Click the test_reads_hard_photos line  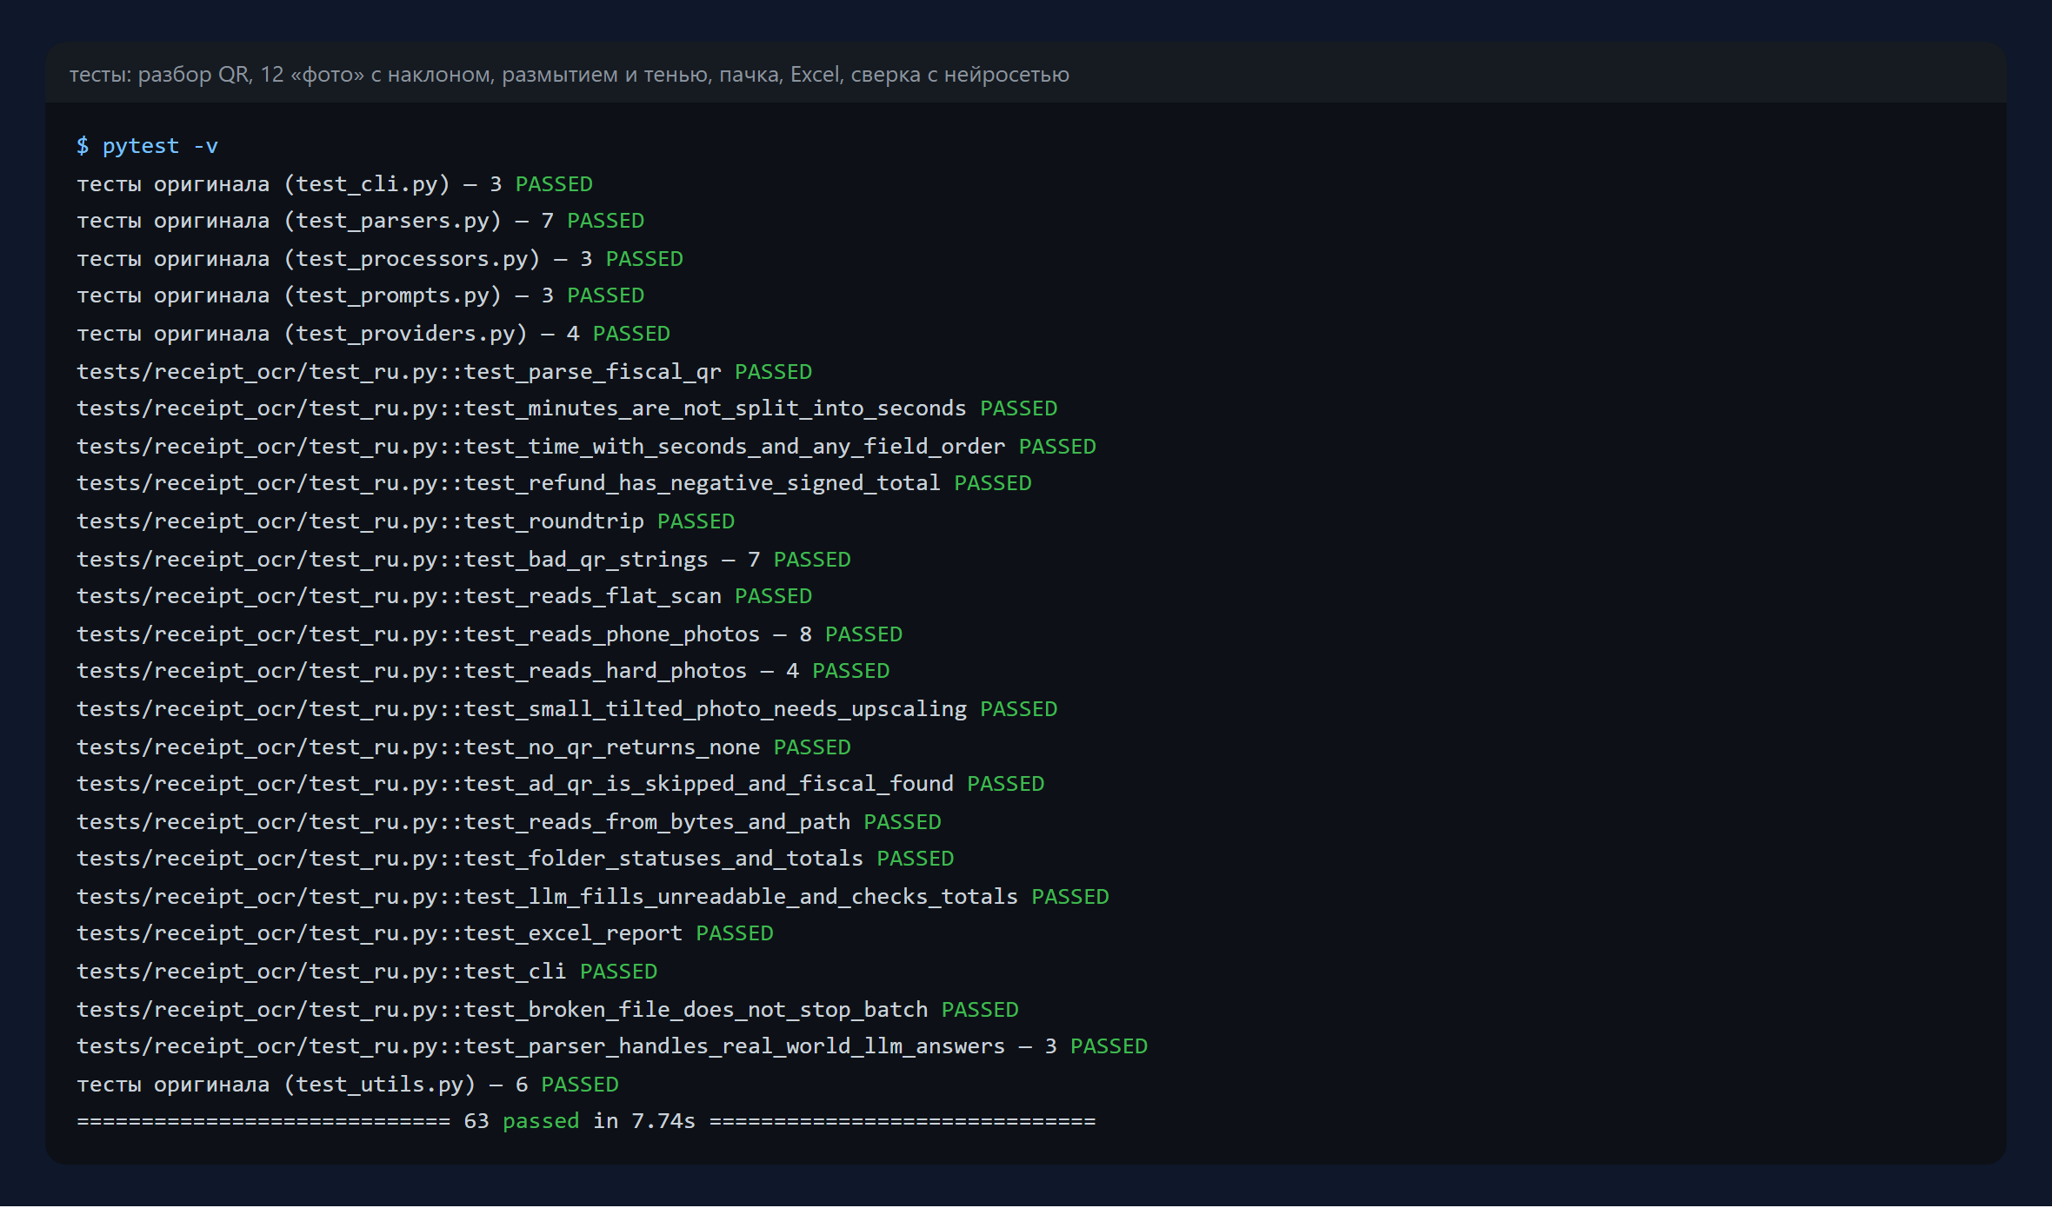coord(483,671)
